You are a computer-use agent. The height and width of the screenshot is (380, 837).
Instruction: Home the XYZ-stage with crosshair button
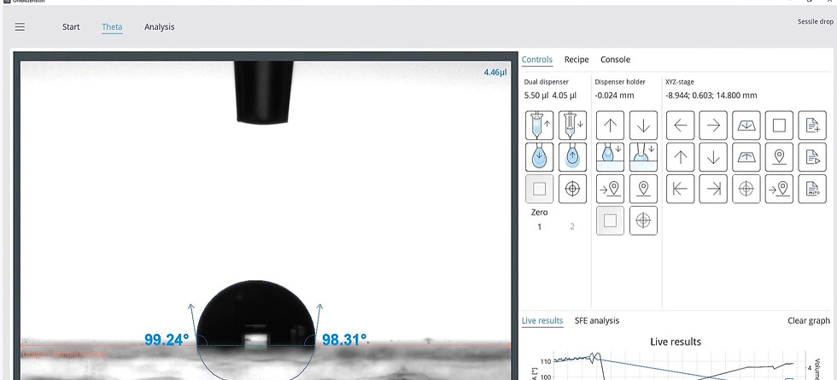click(746, 189)
